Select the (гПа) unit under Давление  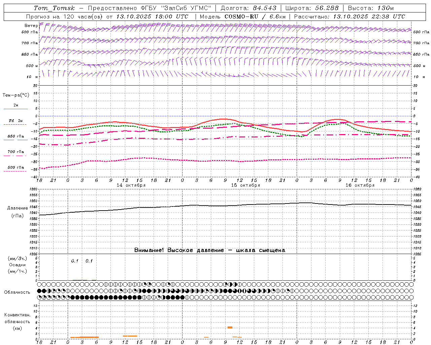pos(18,216)
